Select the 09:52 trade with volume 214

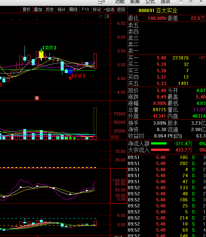point(167,218)
